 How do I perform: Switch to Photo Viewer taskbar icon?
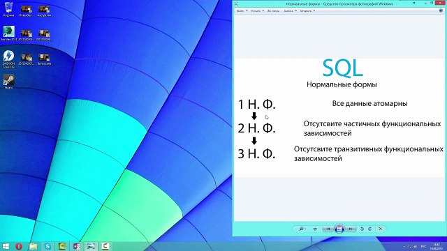[x=91, y=246]
